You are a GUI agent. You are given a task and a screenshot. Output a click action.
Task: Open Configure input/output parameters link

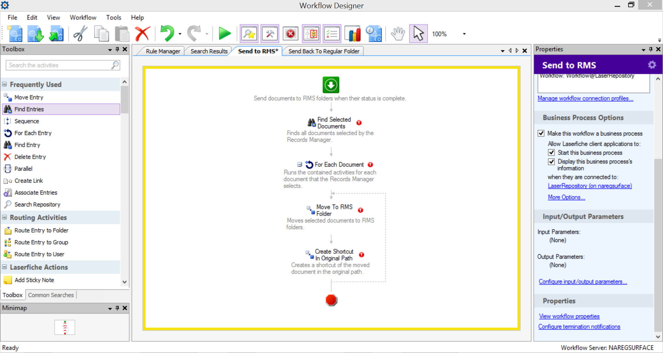pyautogui.click(x=583, y=282)
